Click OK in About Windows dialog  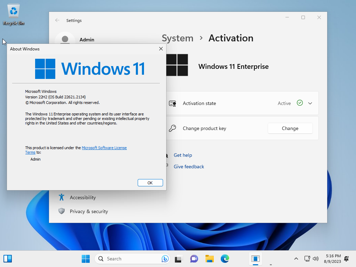(x=150, y=183)
